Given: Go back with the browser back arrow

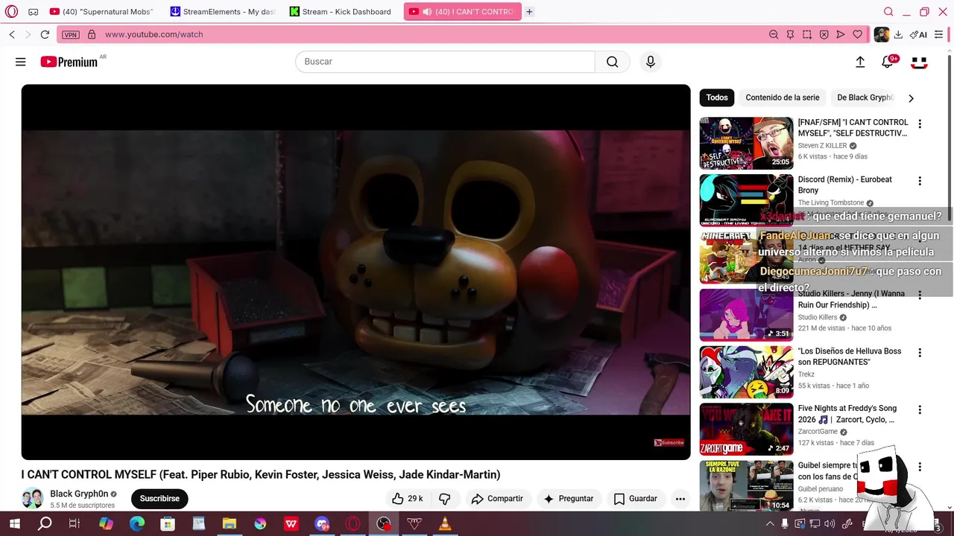Looking at the screenshot, I should (12, 34).
